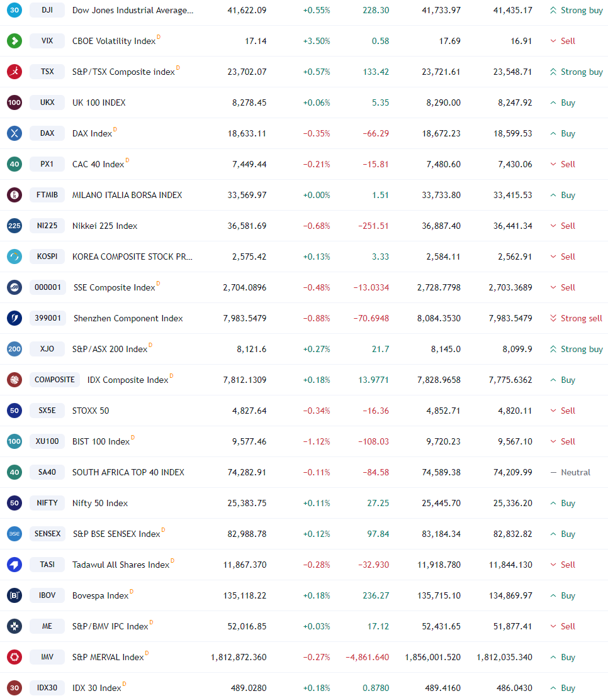Click the Strong buy rating for DJI

(x=577, y=10)
